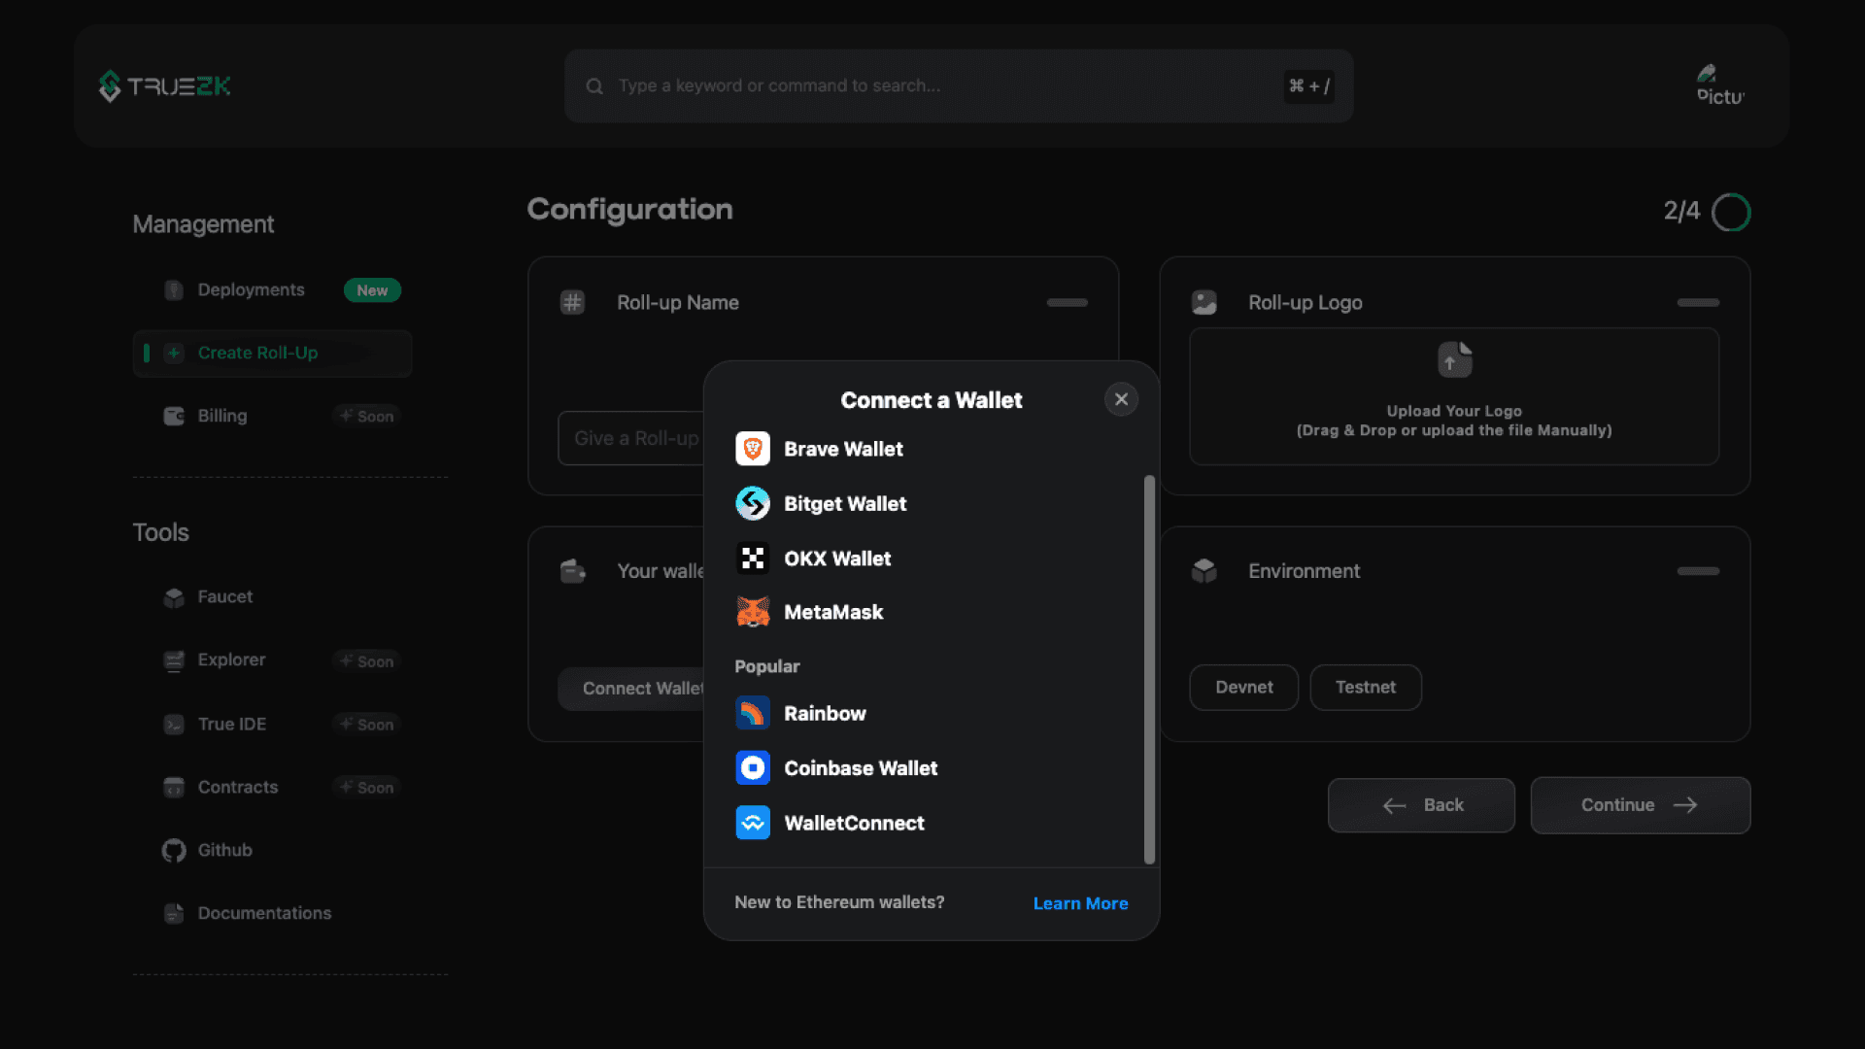Click the Continue button
Viewport: 1865px width, 1049px height.
[1641, 805]
